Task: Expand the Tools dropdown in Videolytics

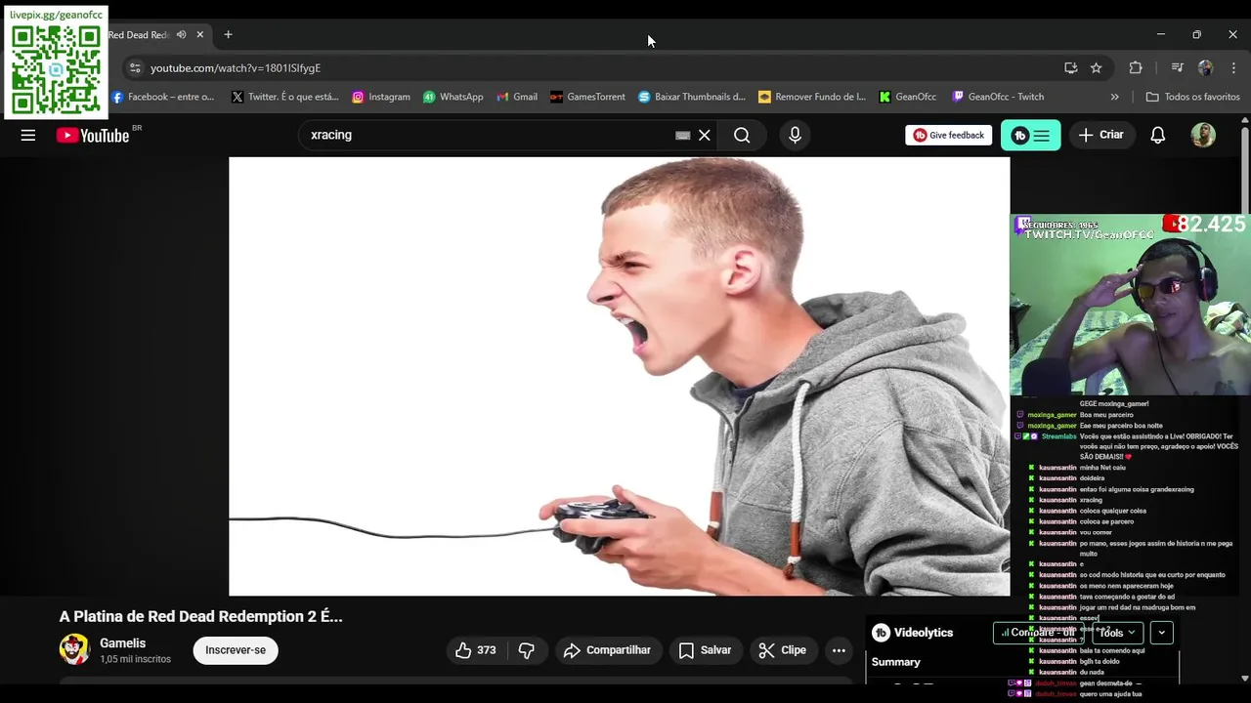Action: [x=1117, y=633]
